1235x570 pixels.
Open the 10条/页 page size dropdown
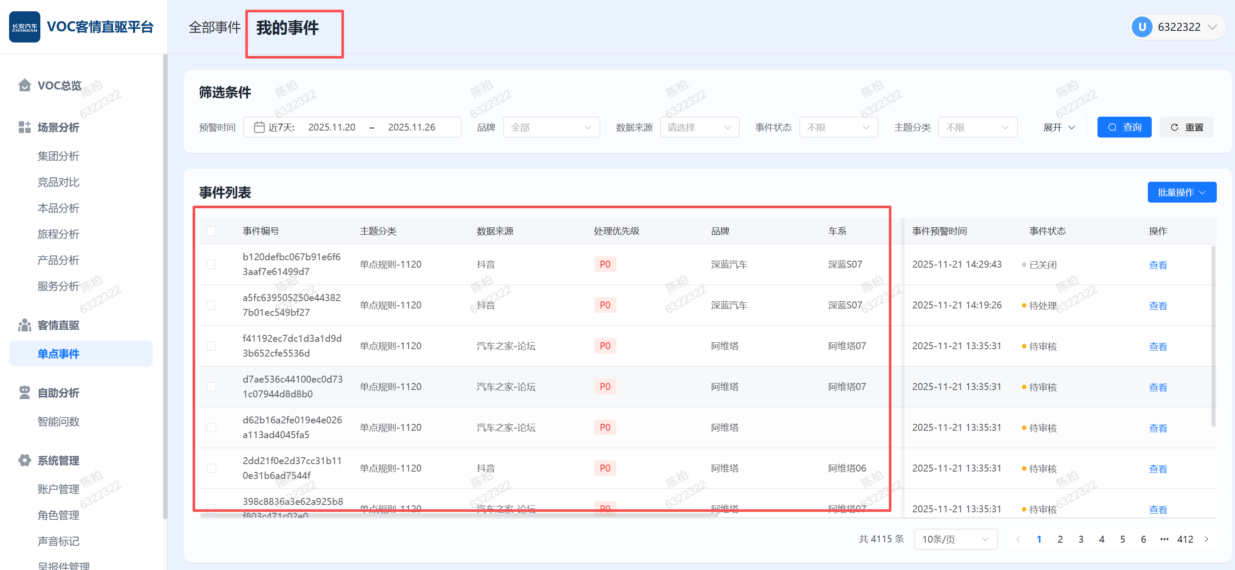click(955, 539)
